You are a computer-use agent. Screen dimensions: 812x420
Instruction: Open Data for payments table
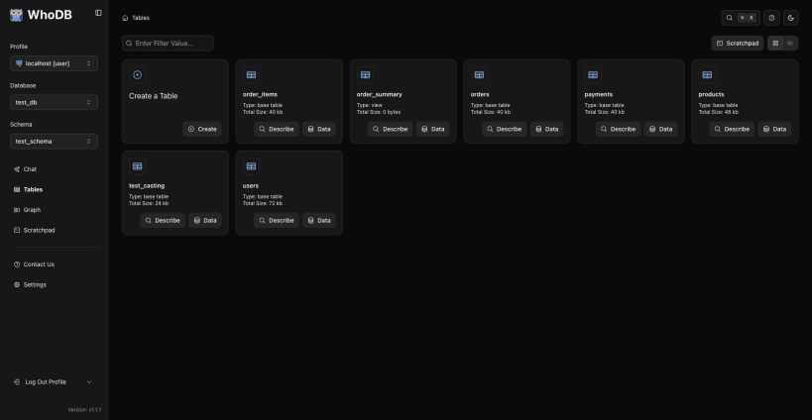660,130
